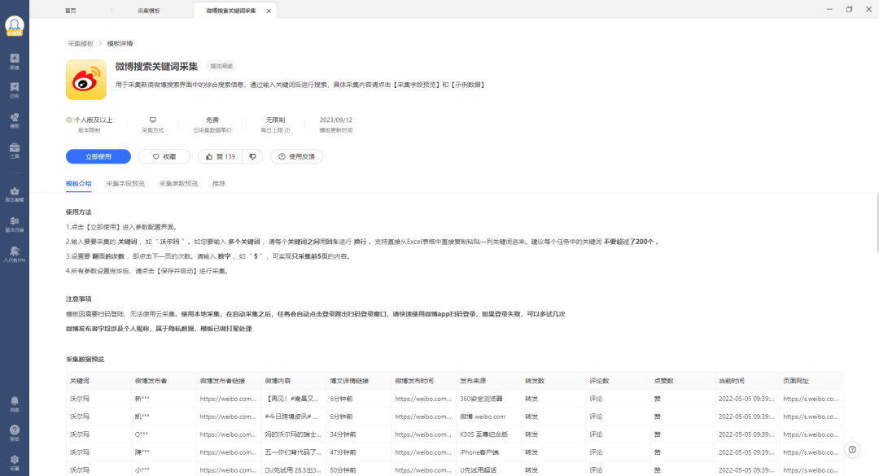879x476 pixels.
Task: Click 采集模板 breadcrumb link
Action: [81, 42]
